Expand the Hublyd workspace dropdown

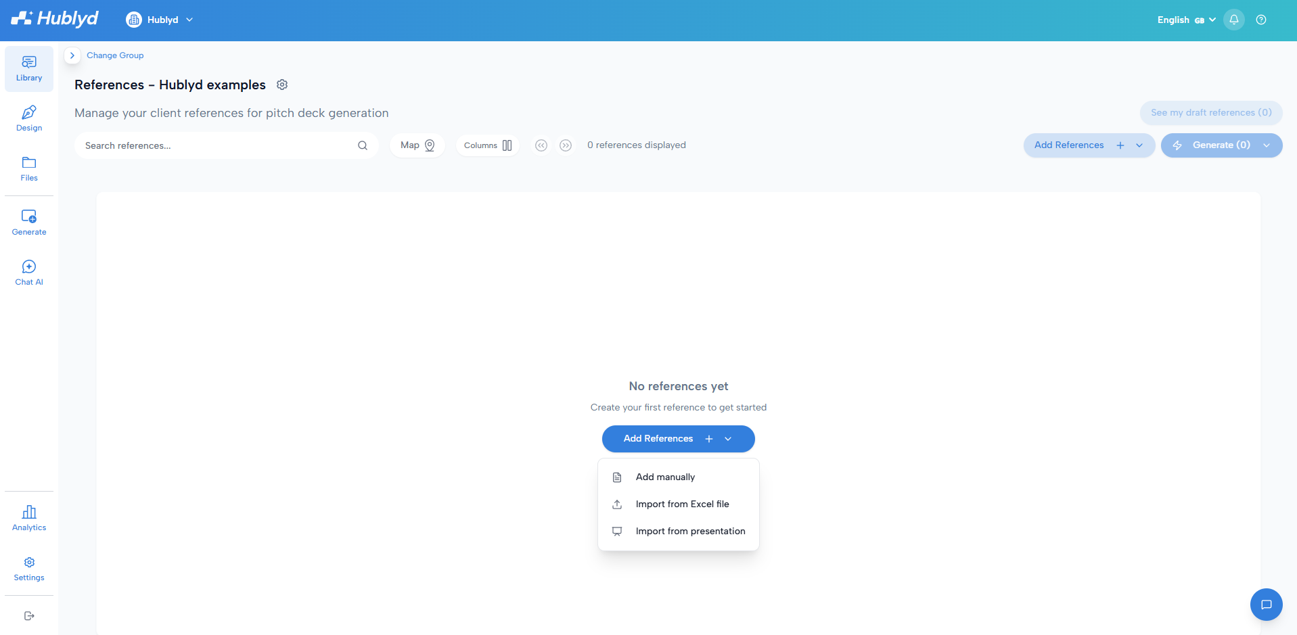[160, 20]
